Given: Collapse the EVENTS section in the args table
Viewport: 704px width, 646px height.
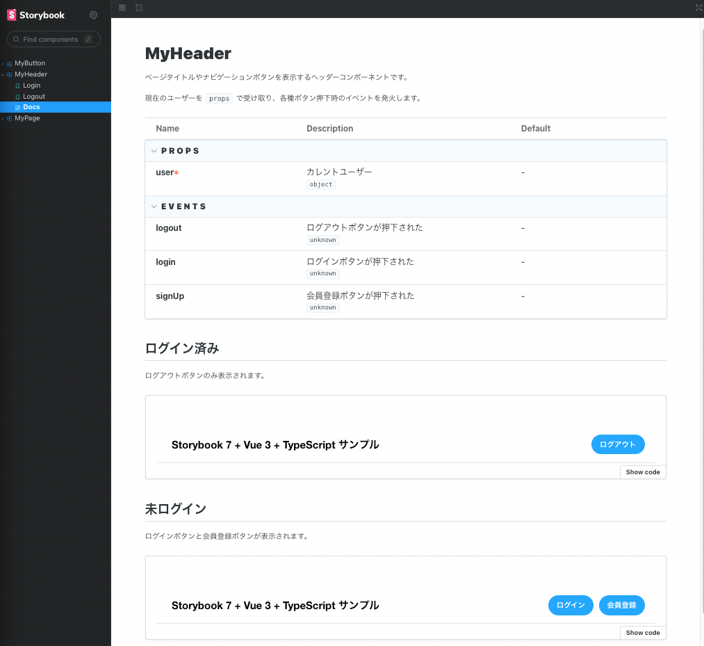Looking at the screenshot, I should tap(154, 206).
